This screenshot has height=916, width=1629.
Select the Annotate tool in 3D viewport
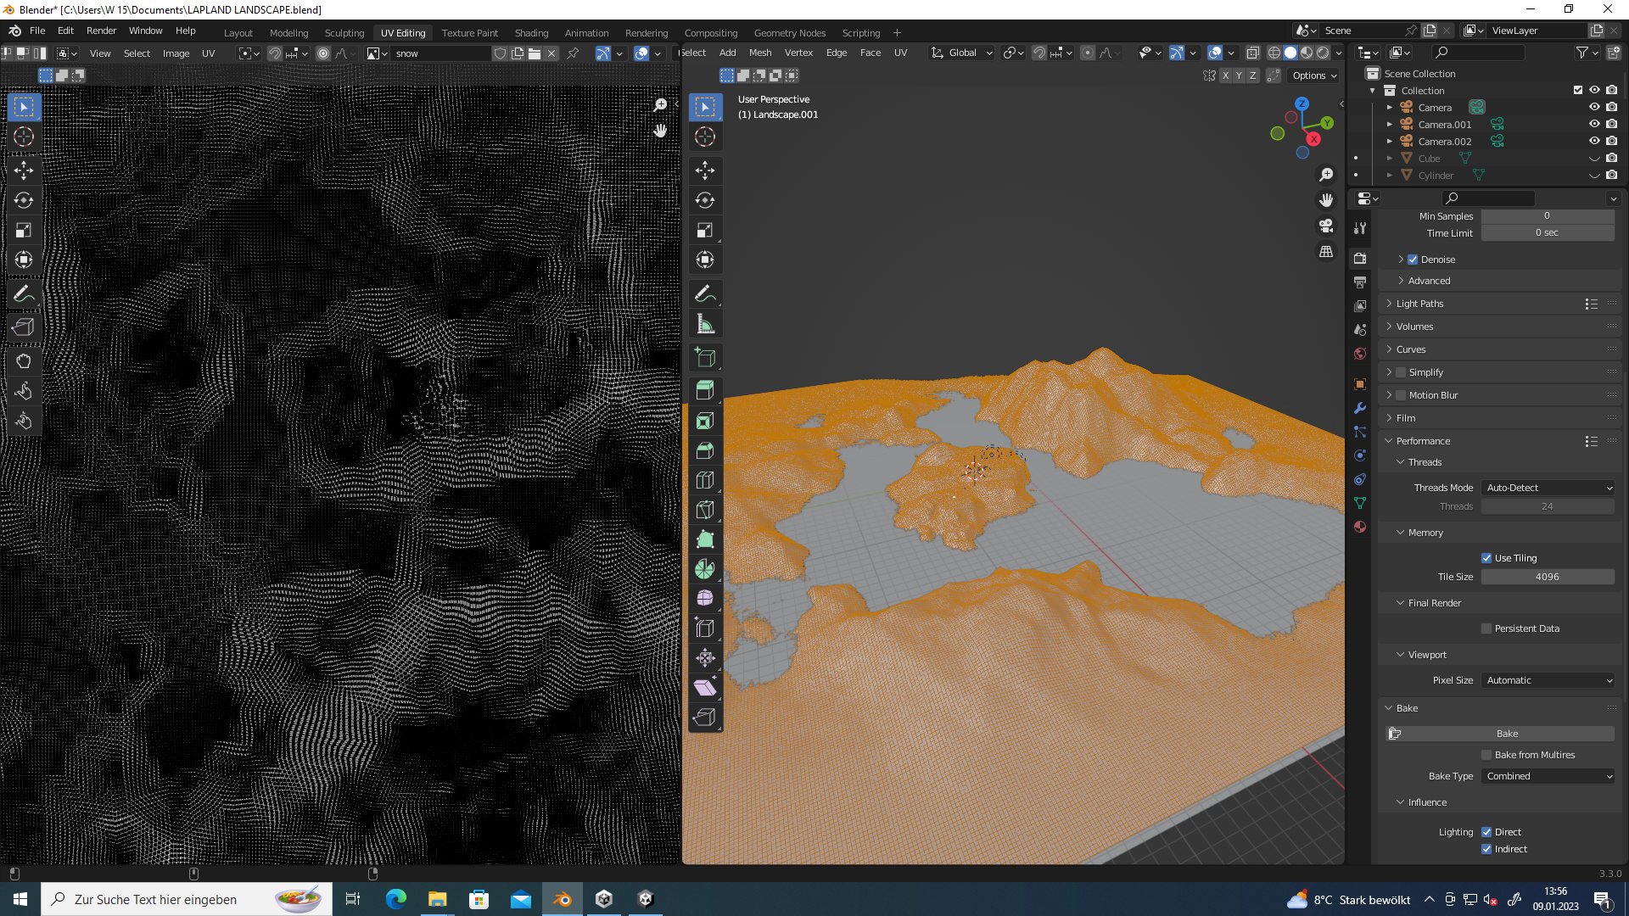(x=705, y=294)
